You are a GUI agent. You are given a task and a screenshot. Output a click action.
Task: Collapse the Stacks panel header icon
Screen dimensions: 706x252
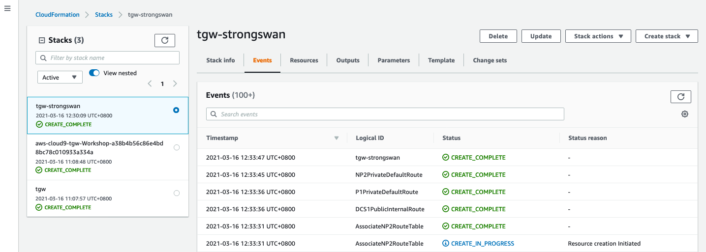41,40
